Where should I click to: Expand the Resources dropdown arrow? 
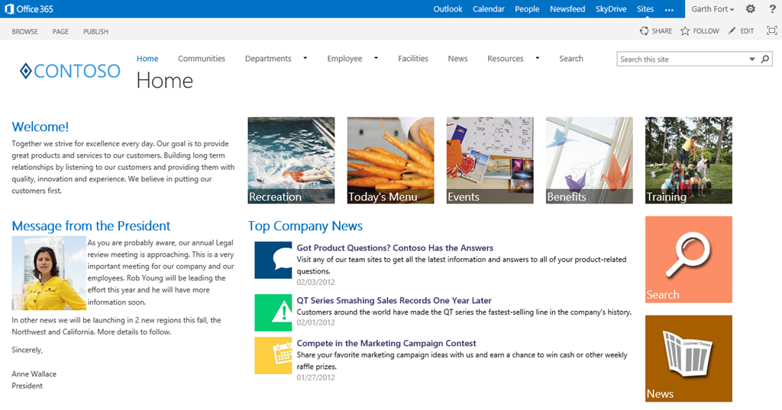(537, 58)
